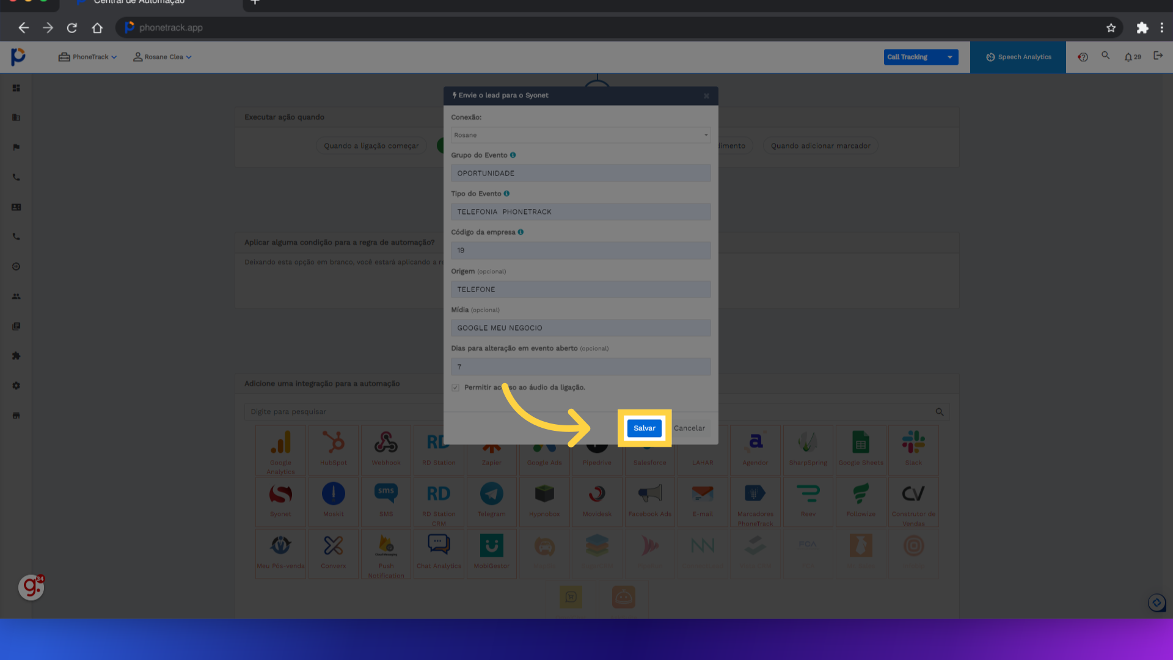1173x660 pixels.
Task: Select the Reev integration
Action: coord(808,502)
